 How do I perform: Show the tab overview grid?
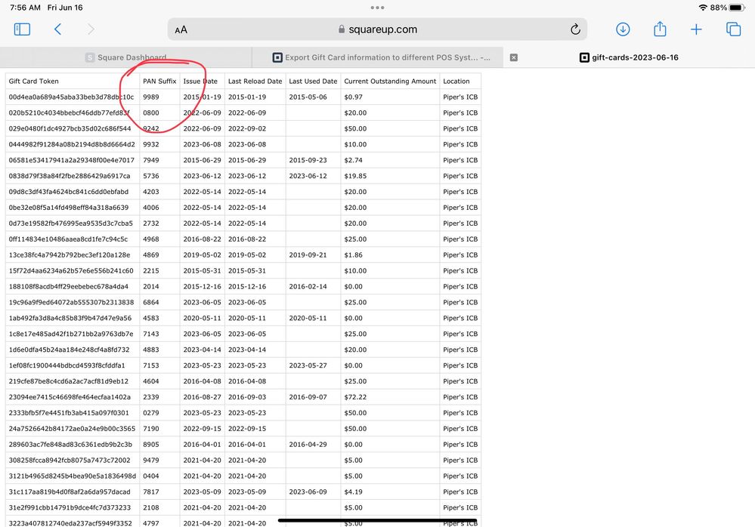[x=733, y=29]
